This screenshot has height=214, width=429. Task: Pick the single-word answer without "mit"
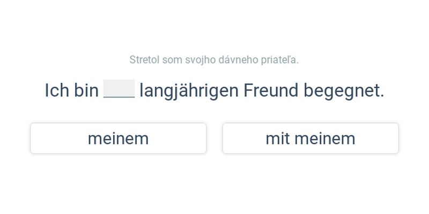pos(118,138)
